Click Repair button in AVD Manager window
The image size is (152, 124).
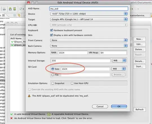point(140,55)
